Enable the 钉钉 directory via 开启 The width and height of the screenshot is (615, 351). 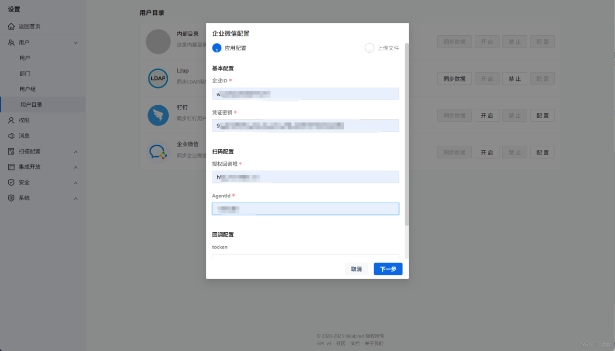click(487, 115)
